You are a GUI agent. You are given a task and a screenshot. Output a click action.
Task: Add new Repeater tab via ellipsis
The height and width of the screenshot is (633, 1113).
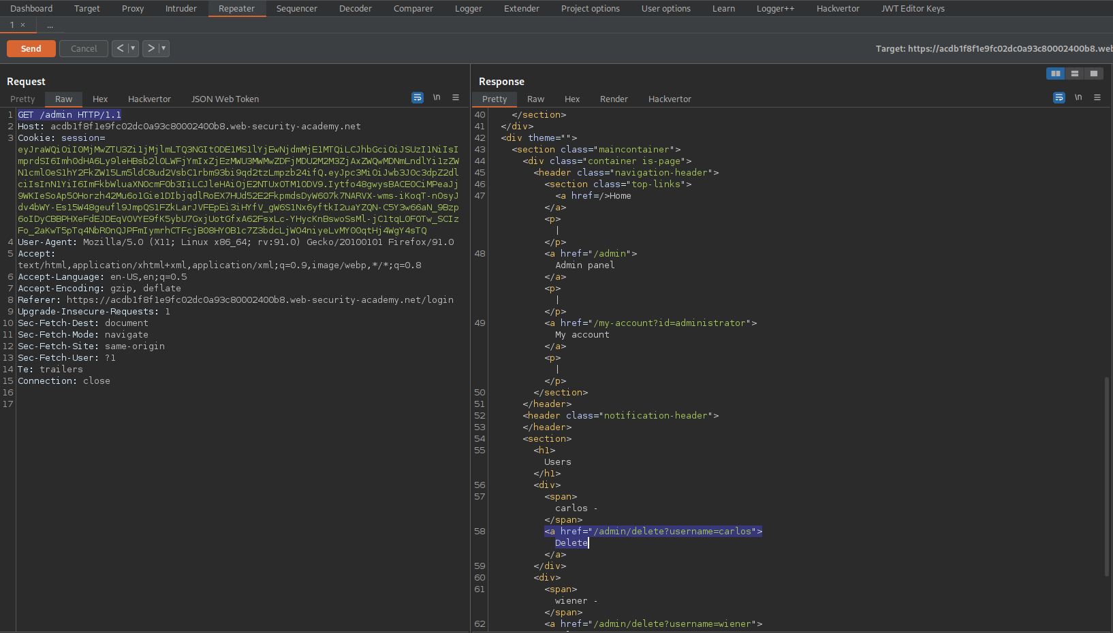coord(50,25)
